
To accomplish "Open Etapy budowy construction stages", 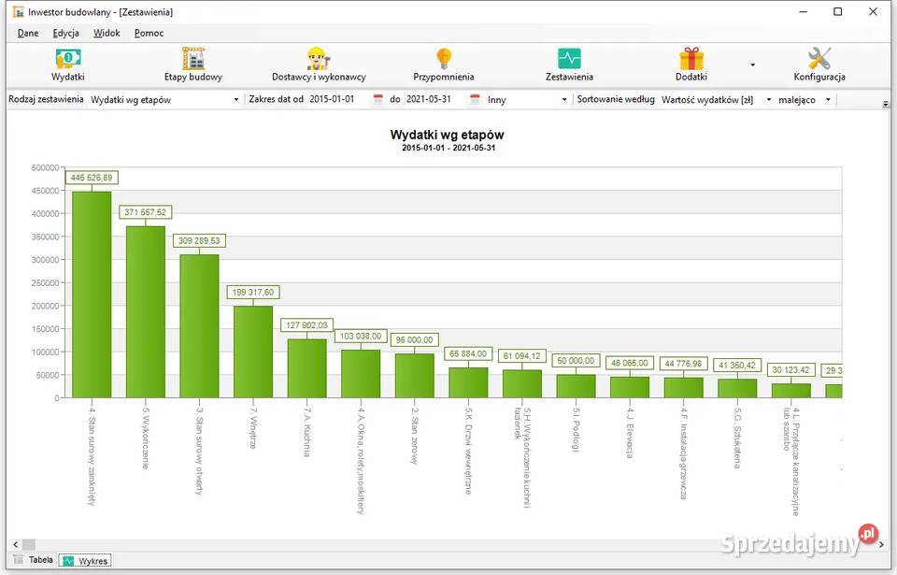I will pyautogui.click(x=193, y=65).
